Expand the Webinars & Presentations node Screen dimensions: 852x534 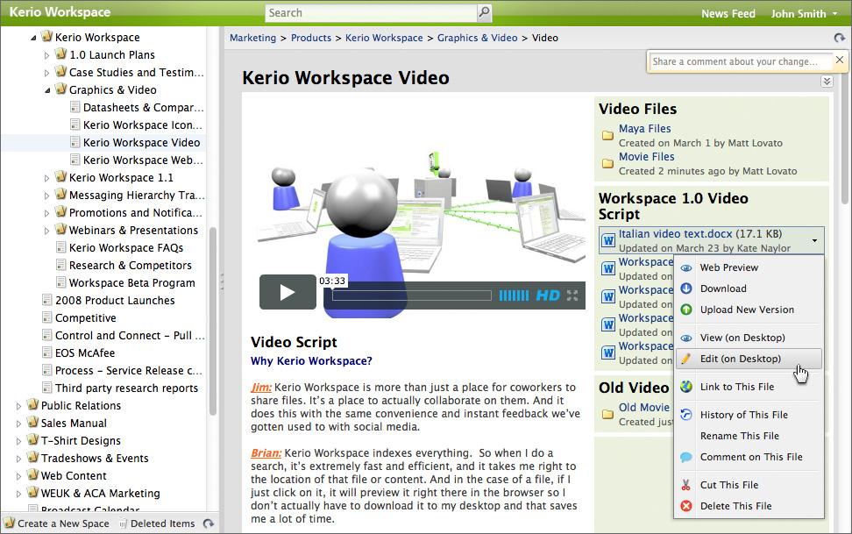coord(46,231)
